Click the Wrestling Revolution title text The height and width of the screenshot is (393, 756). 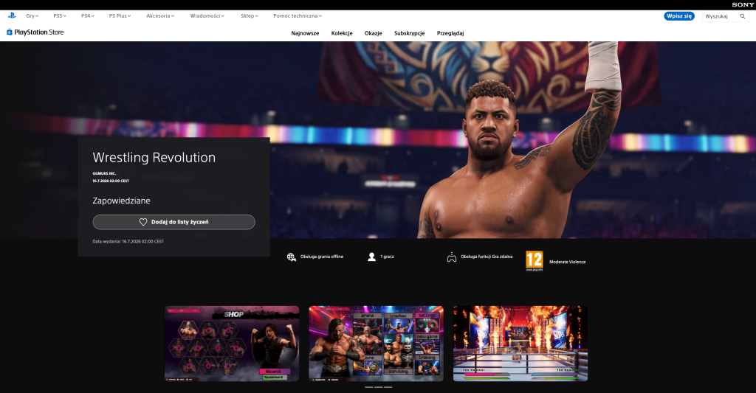point(154,158)
